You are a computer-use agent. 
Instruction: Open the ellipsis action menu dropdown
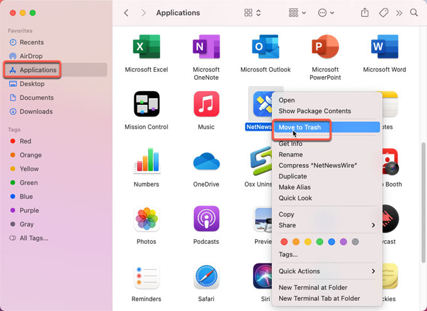pos(327,13)
